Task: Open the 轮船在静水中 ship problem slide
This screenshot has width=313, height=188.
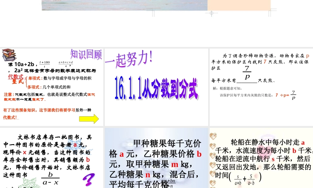Action: (x=261, y=158)
